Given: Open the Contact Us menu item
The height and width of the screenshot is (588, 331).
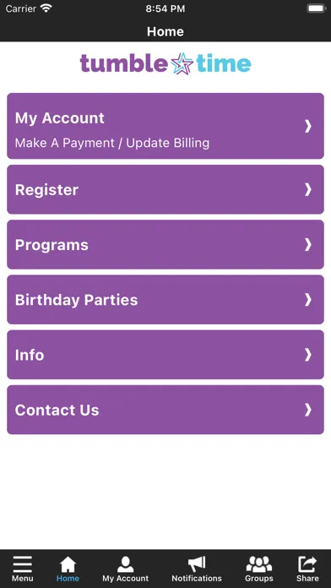Looking at the screenshot, I should tap(165, 410).
